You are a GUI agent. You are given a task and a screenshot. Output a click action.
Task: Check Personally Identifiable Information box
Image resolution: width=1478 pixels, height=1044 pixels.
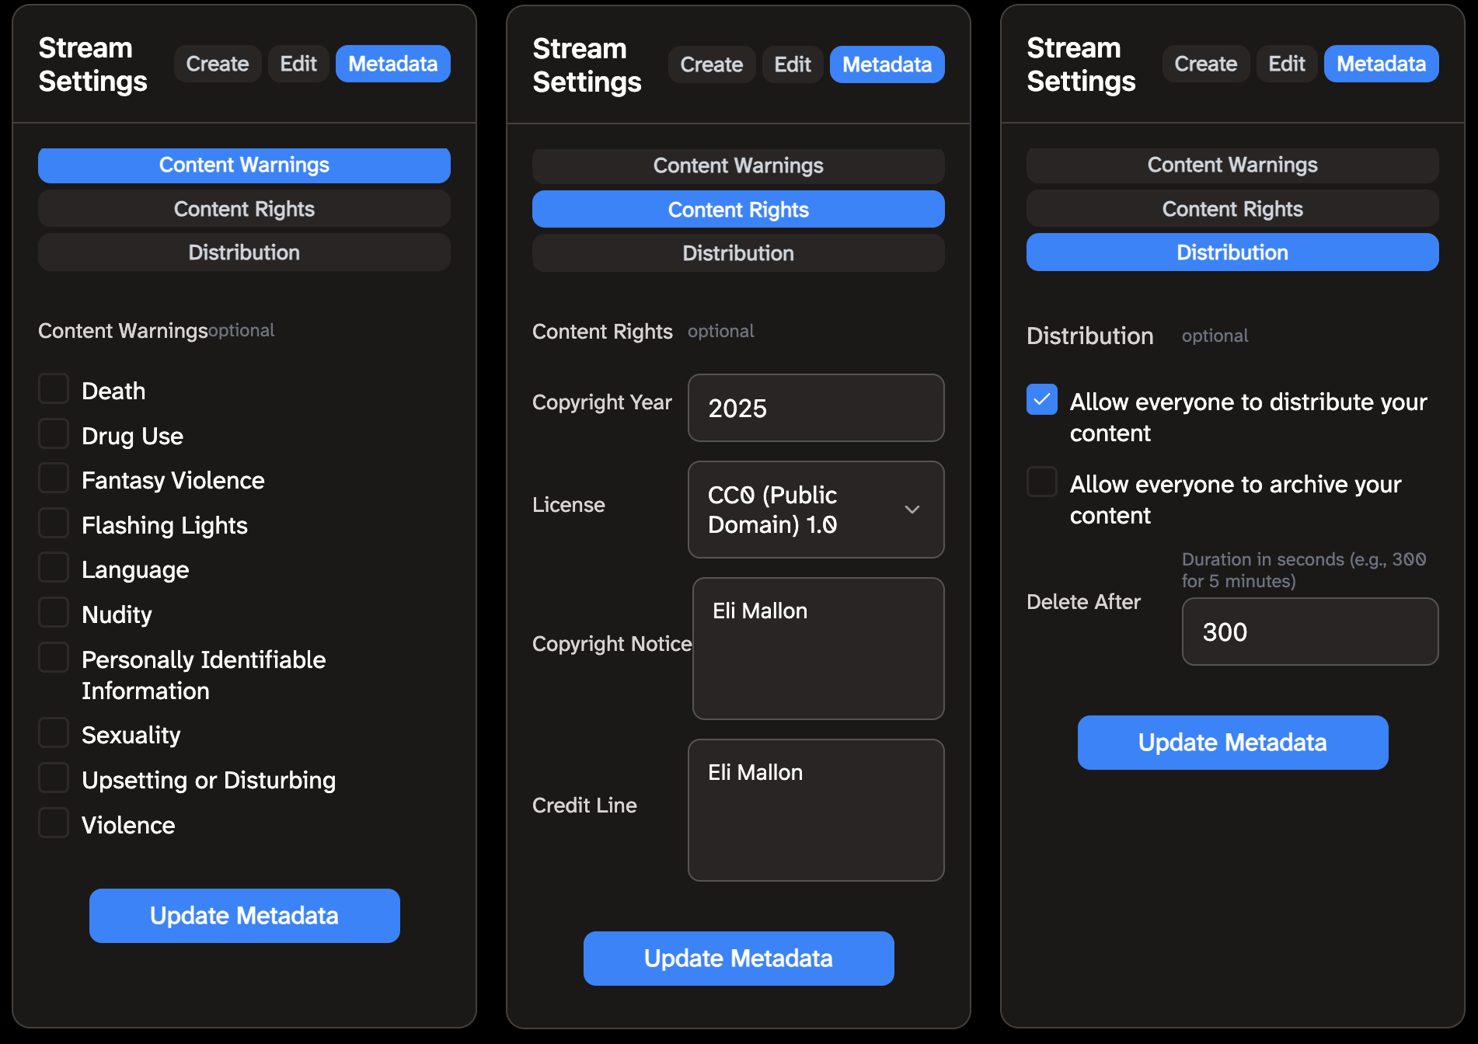(x=54, y=657)
